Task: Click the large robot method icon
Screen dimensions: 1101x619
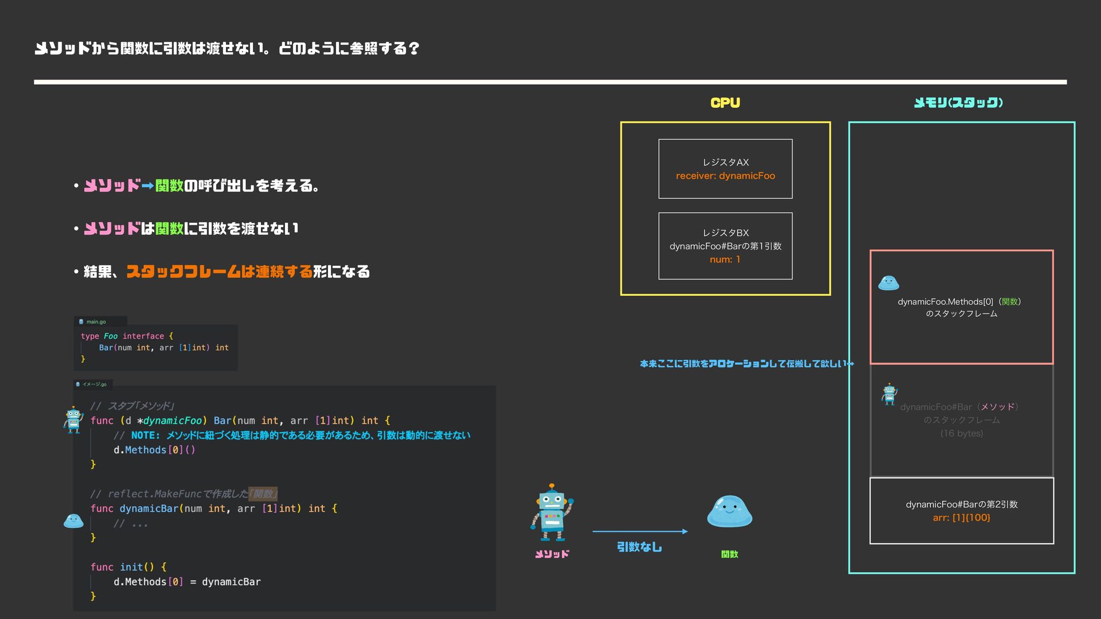Action: (552, 512)
